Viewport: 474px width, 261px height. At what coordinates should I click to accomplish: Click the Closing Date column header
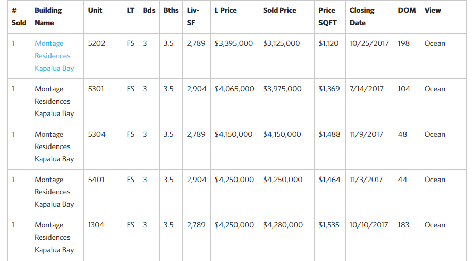coord(362,17)
